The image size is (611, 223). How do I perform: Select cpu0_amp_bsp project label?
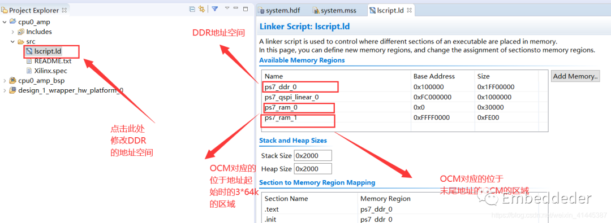pyautogui.click(x=41, y=81)
